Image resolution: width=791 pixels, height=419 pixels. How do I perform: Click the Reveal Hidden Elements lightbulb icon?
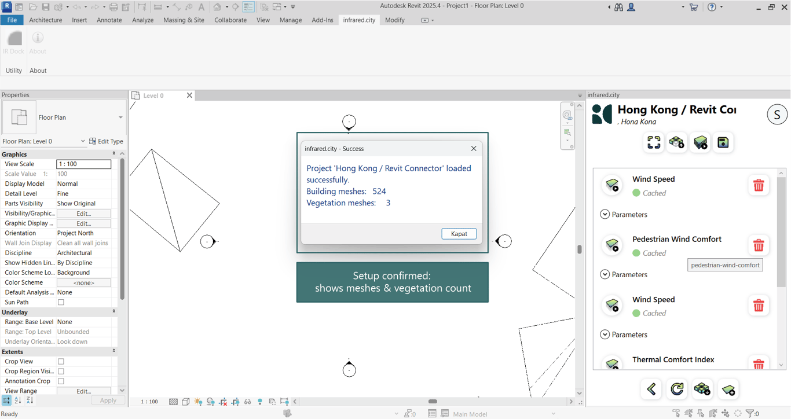[260, 402]
